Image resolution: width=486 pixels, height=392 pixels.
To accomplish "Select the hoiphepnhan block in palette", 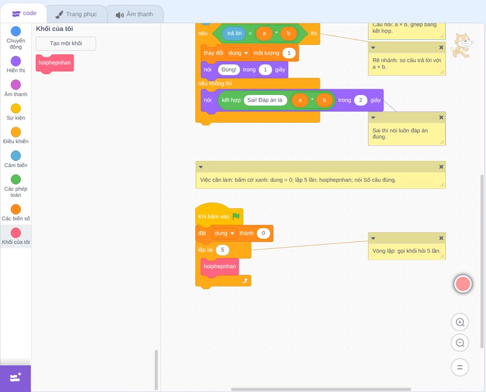I will coord(54,63).
